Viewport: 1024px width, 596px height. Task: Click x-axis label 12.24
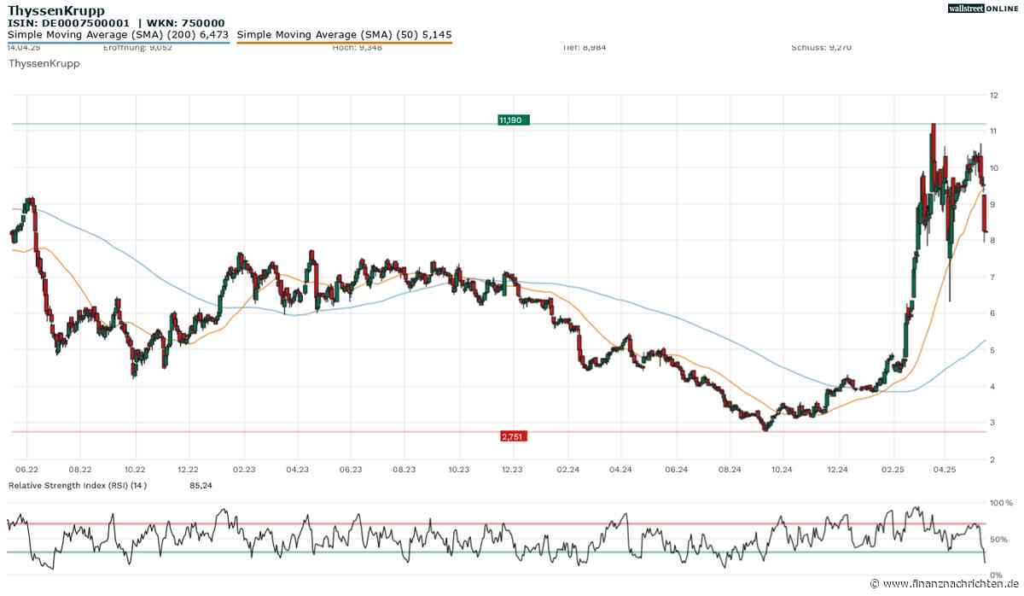838,470
